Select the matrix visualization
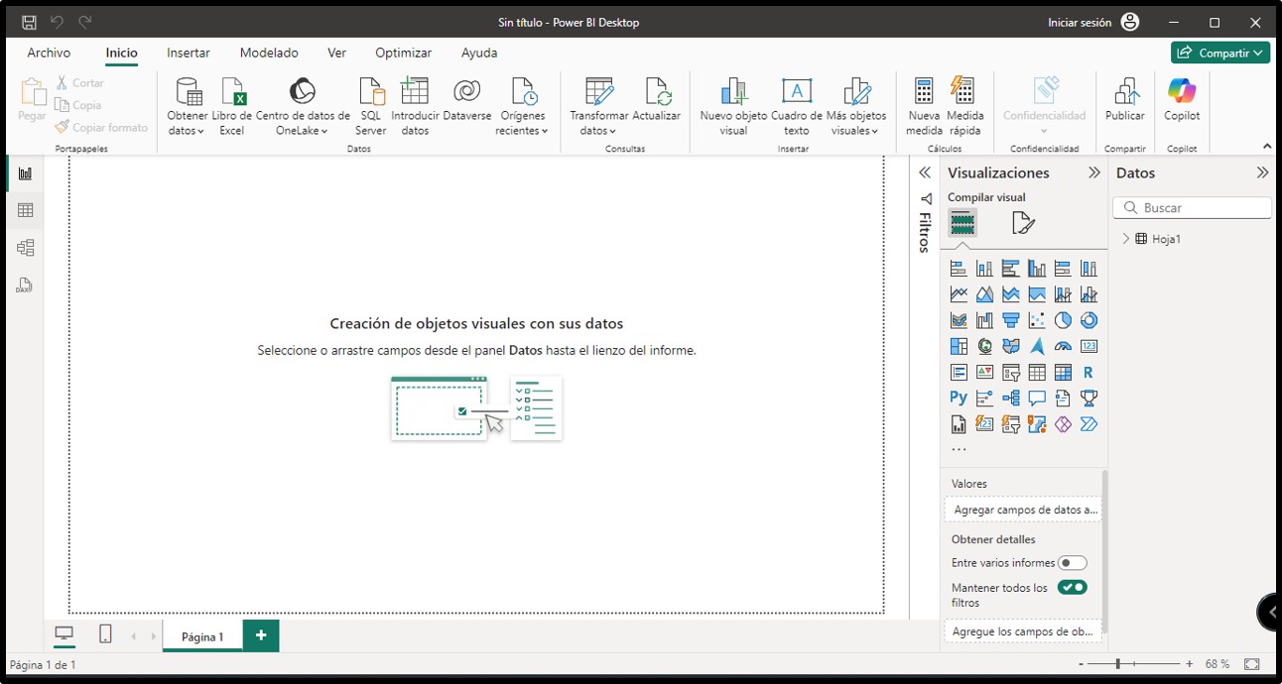This screenshot has height=684, width=1282. pos(1063,373)
